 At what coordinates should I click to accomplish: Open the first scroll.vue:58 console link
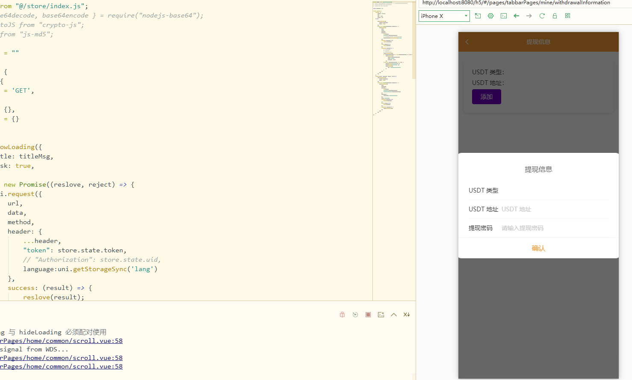point(62,341)
